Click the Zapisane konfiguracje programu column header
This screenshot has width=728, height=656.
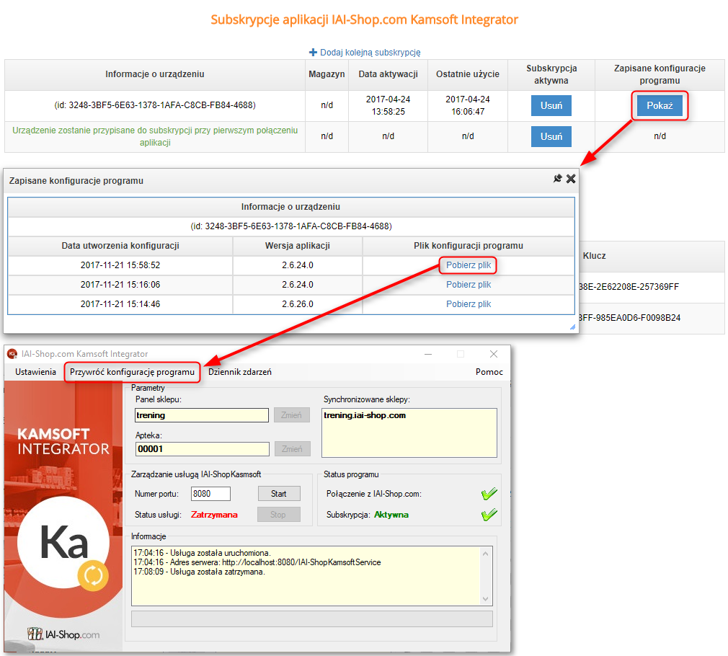pyautogui.click(x=660, y=74)
